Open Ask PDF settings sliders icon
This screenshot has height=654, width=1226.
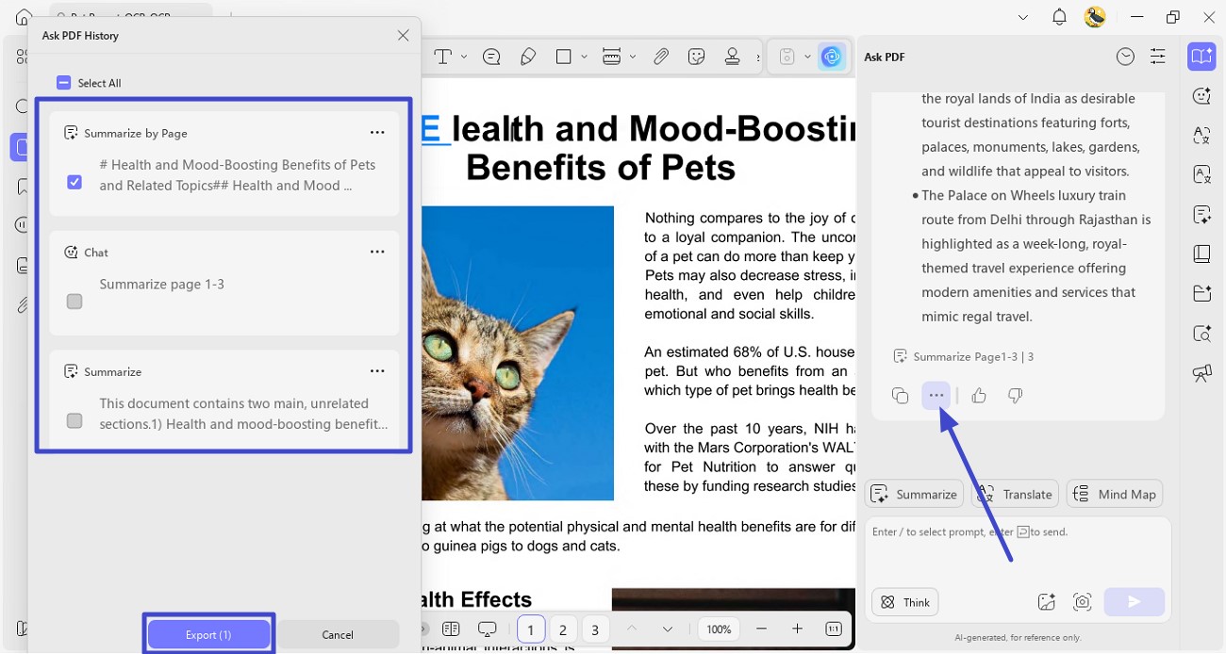click(1158, 57)
